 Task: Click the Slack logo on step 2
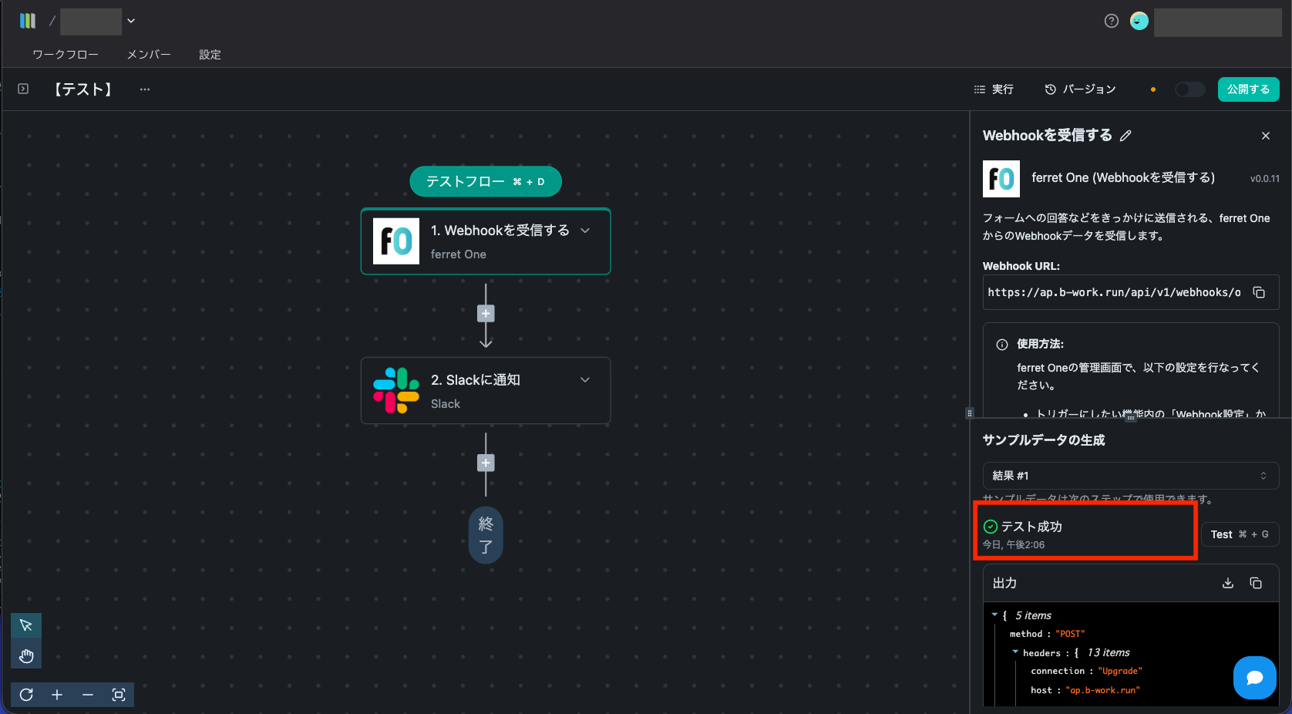click(x=396, y=390)
